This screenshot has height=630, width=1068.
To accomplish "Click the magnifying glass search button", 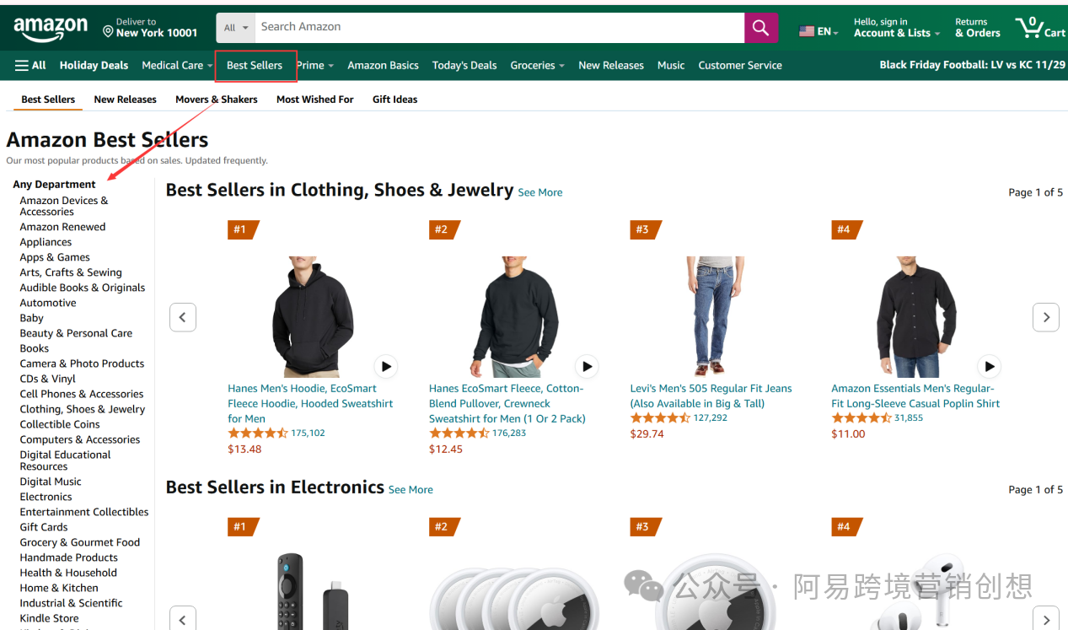I will pyautogui.click(x=760, y=28).
